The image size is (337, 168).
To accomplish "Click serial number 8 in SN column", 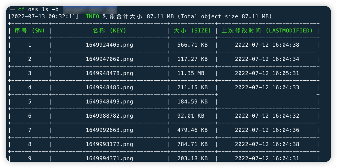I will pos(30,144).
